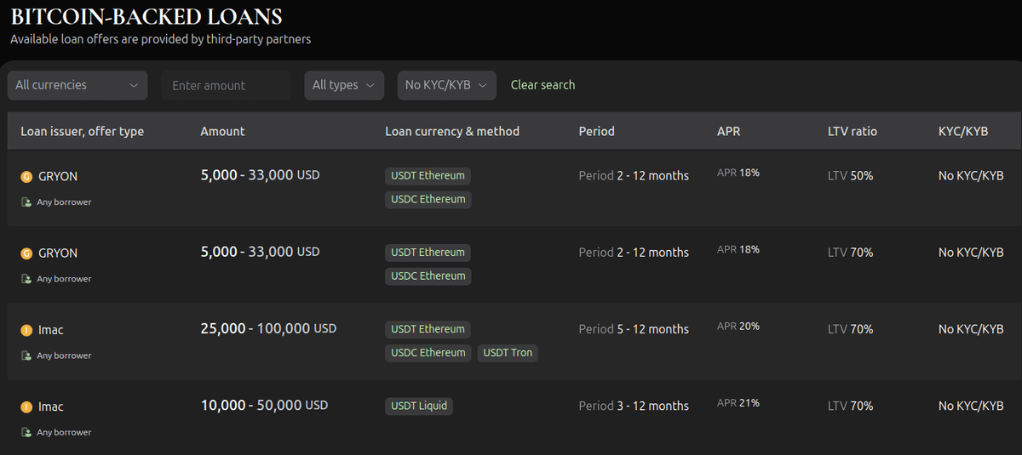This screenshot has height=455, width=1022.
Task: Click the LTV ratio column header
Action: [852, 131]
